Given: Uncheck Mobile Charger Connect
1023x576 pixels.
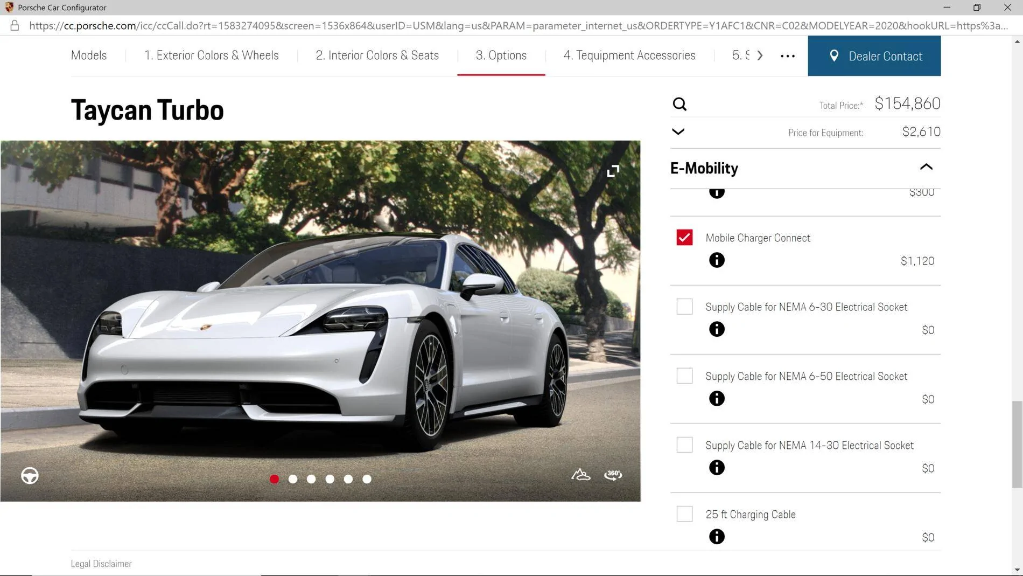Looking at the screenshot, I should (684, 238).
